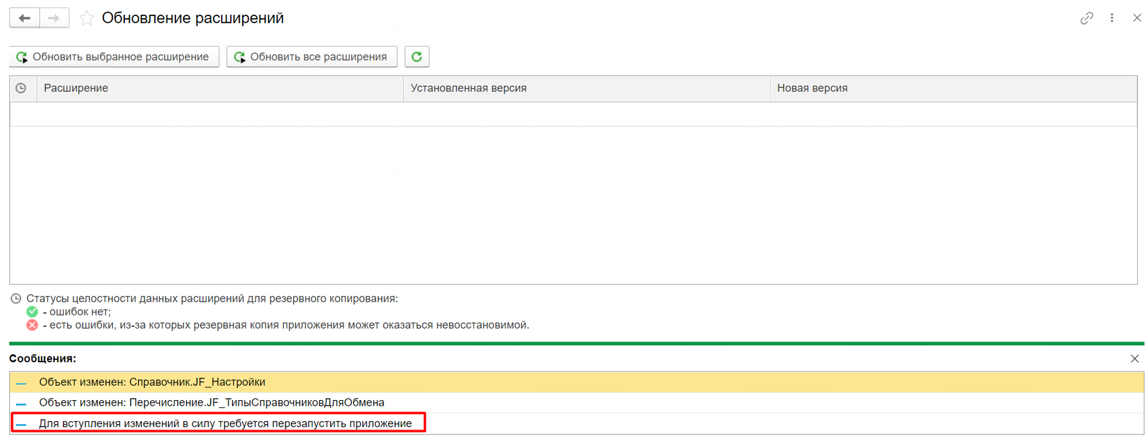Viewport: 1146px width, 443px height.
Task: Click the green checkmark legend icon
Action: click(32, 312)
